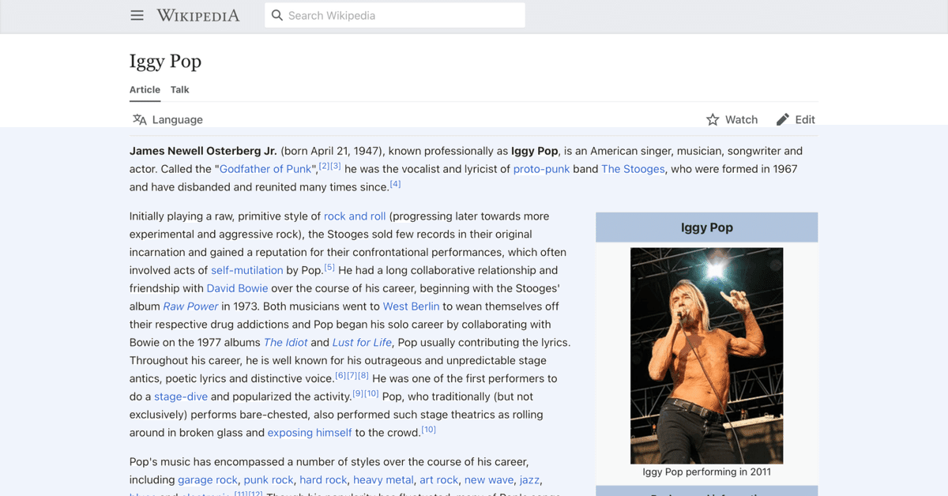Click citation reference [3]
This screenshot has height=496, width=948.
tap(336, 166)
